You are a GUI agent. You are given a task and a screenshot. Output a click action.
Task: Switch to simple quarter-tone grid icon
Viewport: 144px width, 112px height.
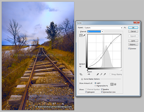click(112, 84)
